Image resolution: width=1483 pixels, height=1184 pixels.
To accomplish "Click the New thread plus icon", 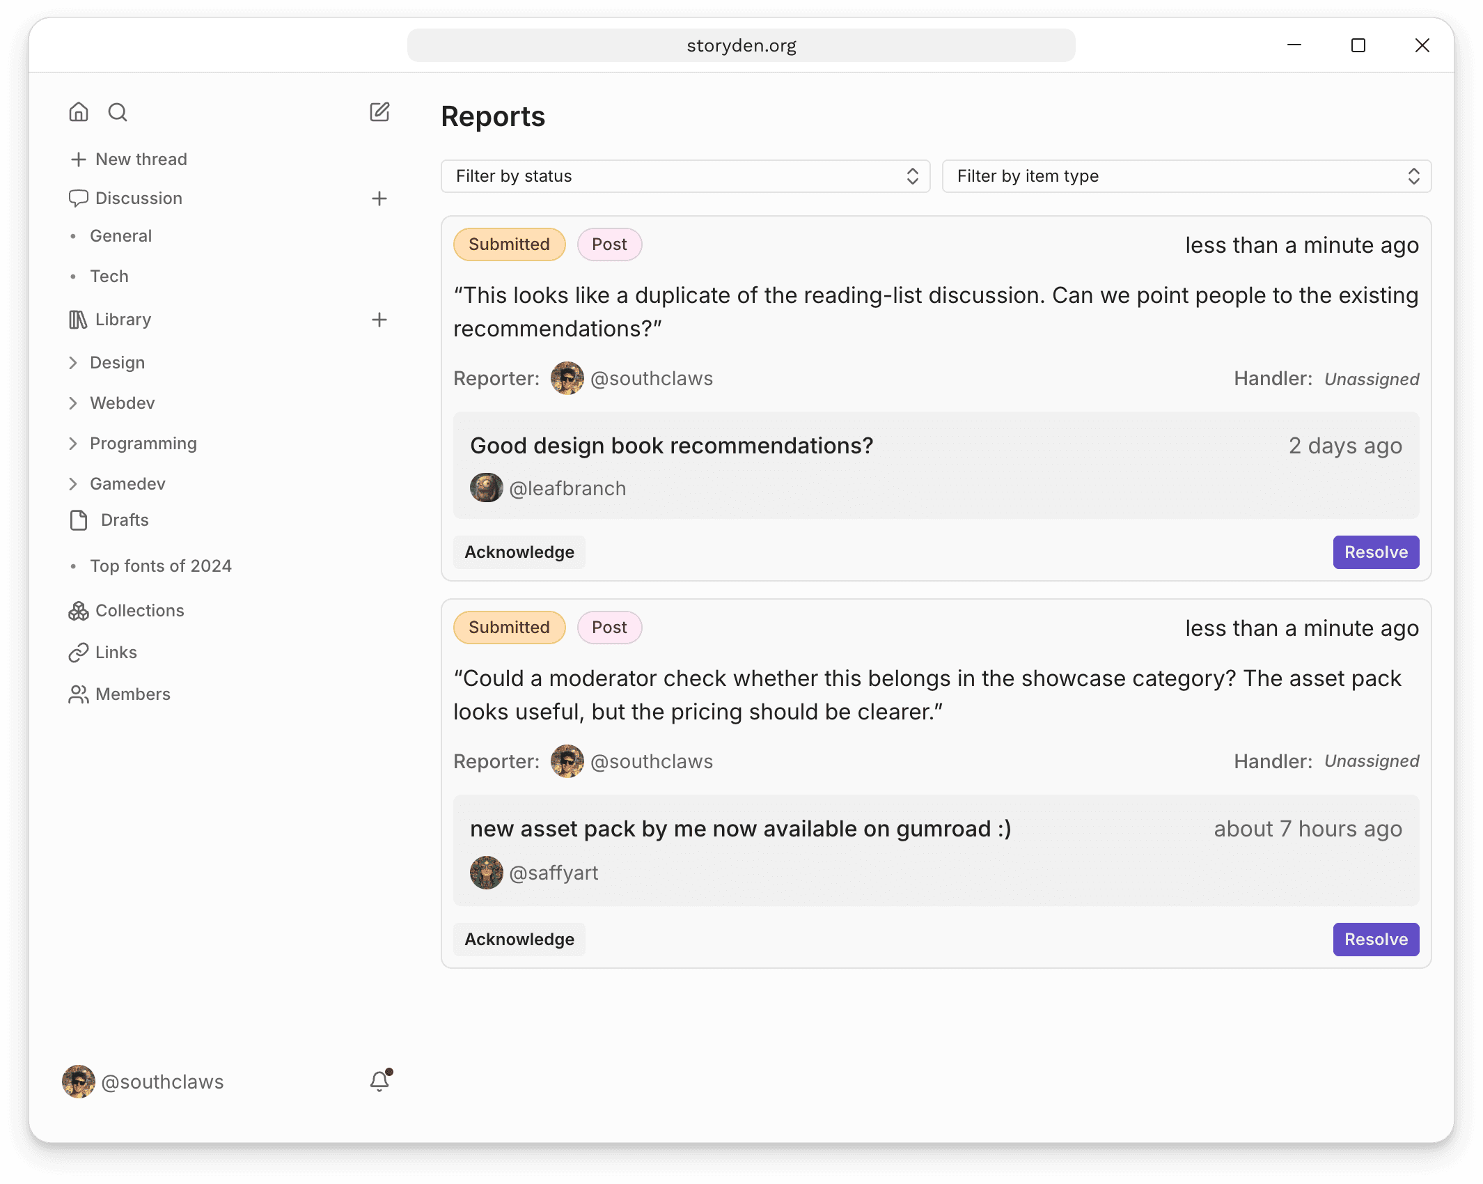I will [x=79, y=159].
